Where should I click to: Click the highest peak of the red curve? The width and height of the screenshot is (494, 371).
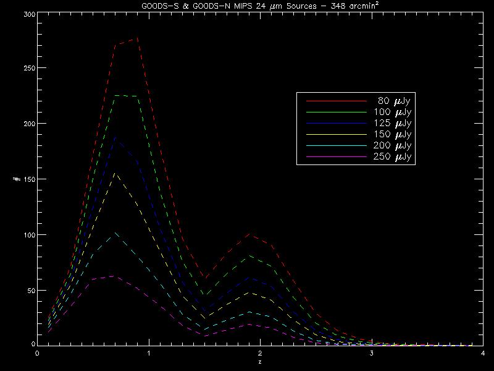point(137,38)
